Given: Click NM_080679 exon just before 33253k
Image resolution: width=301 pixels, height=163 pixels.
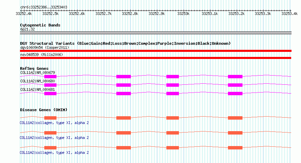Looking at the screenshot, I should (x=172, y=77).
